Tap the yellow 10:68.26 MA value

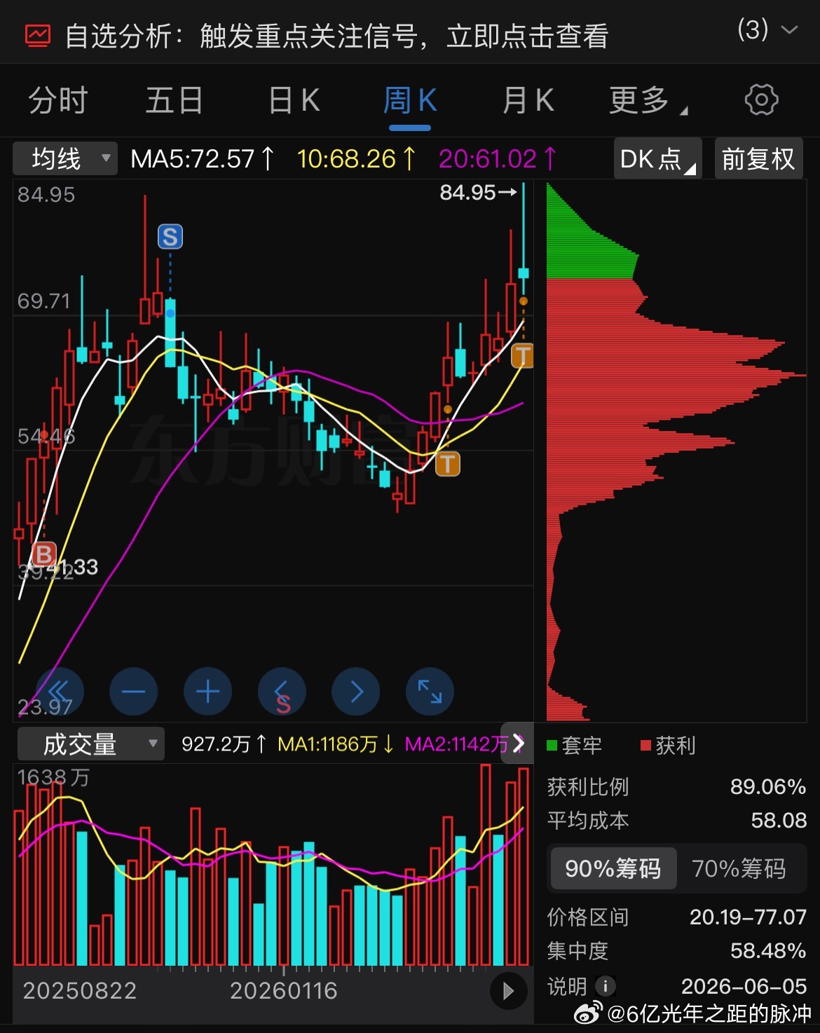pos(356,158)
